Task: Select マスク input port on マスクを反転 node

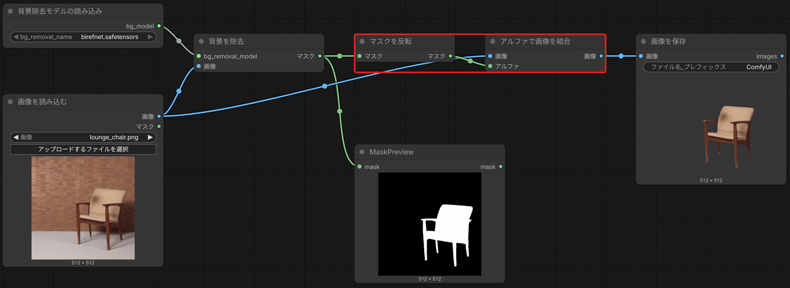Action: click(x=359, y=56)
